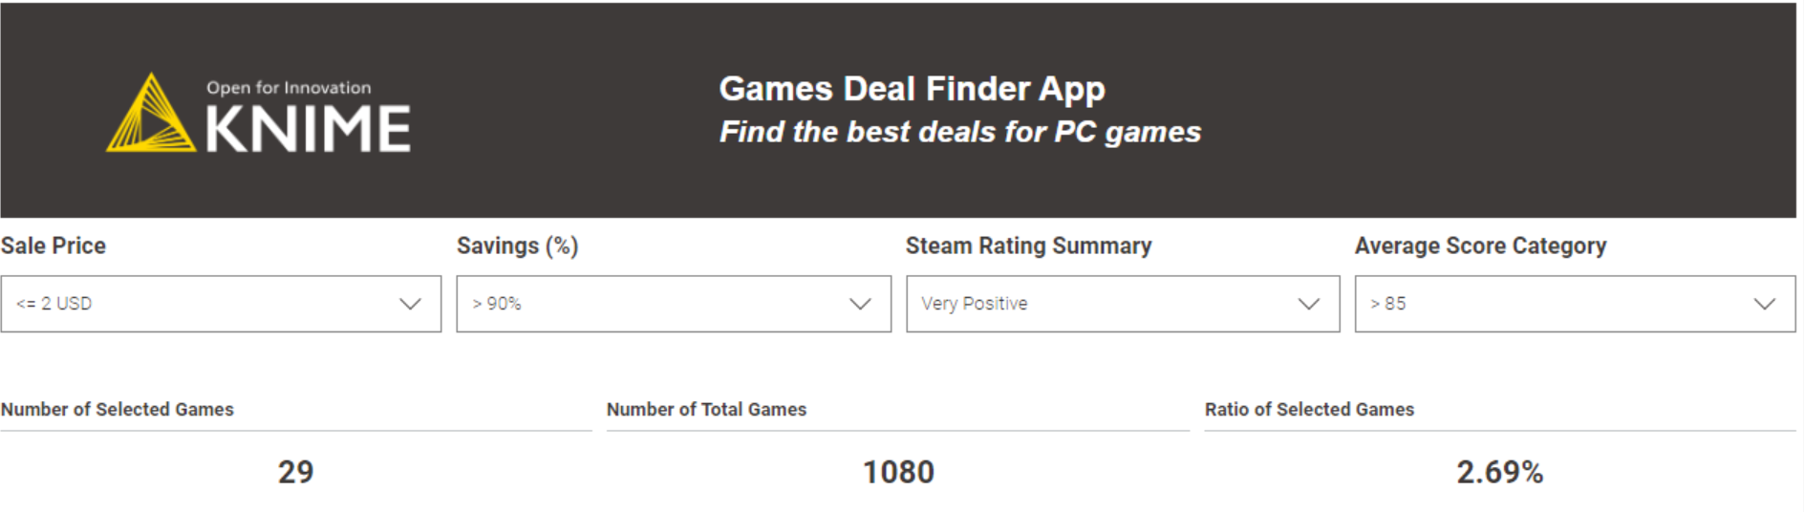Select the Number of Selected Games value 29
Screen dimensions: 1804x512
tap(295, 472)
